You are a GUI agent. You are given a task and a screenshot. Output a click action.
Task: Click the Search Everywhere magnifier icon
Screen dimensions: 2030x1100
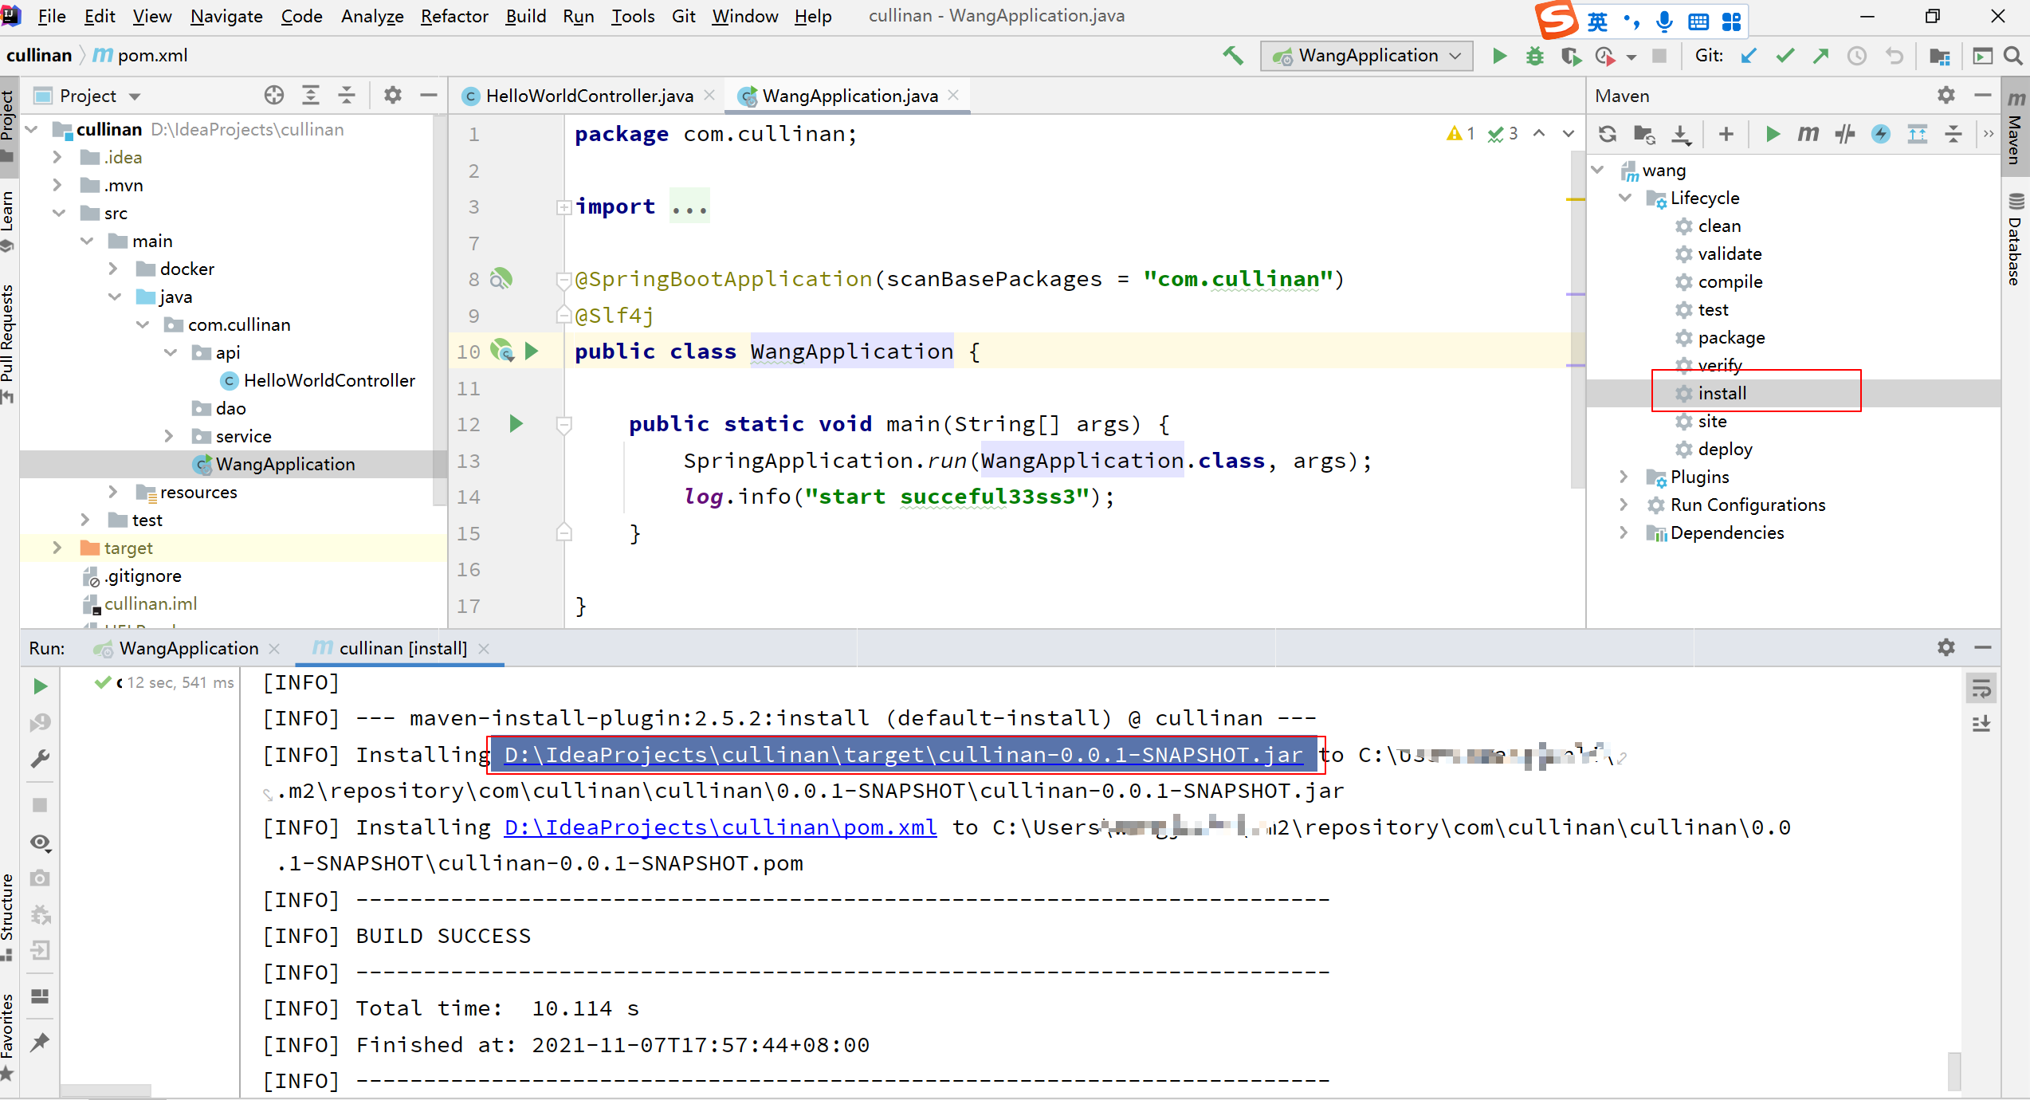(2013, 56)
